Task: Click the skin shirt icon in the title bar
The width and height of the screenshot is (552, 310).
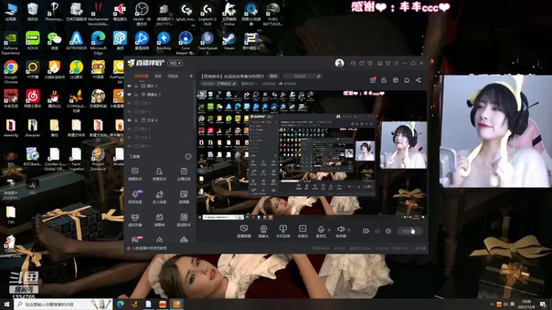Action: click(388, 63)
